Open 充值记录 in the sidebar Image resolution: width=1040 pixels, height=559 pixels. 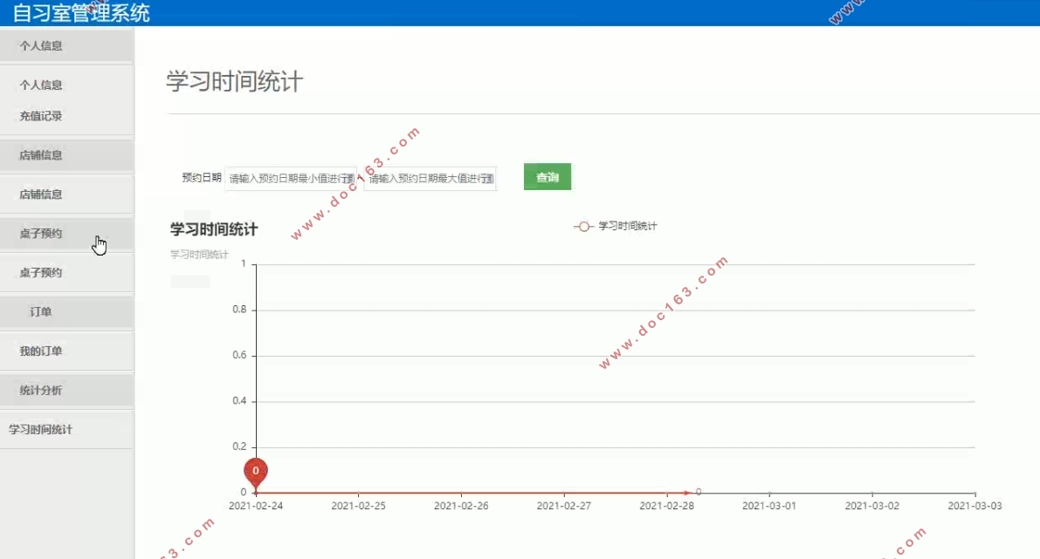coord(40,116)
